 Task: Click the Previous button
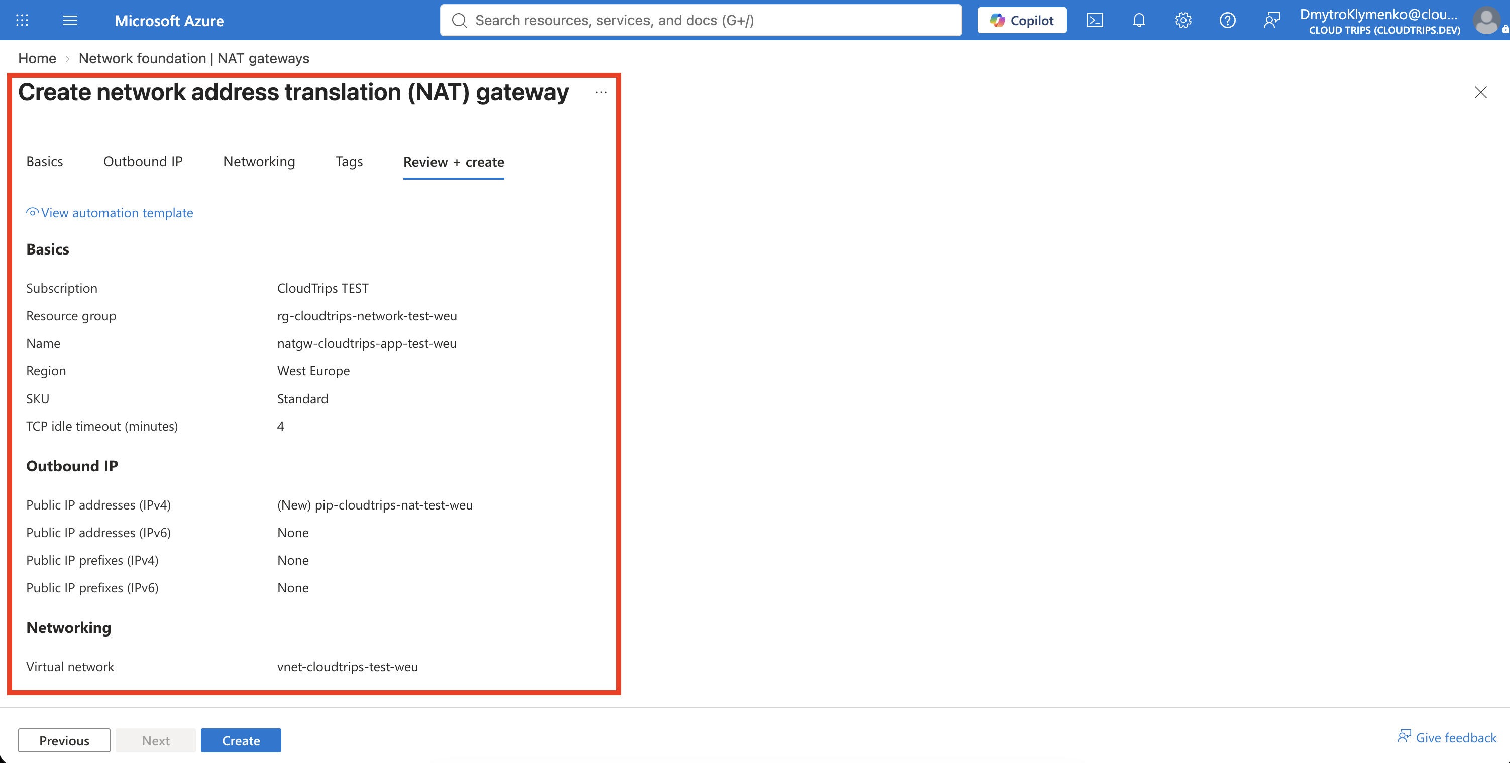64,740
